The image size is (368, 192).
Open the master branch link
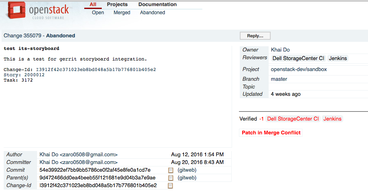279,79
